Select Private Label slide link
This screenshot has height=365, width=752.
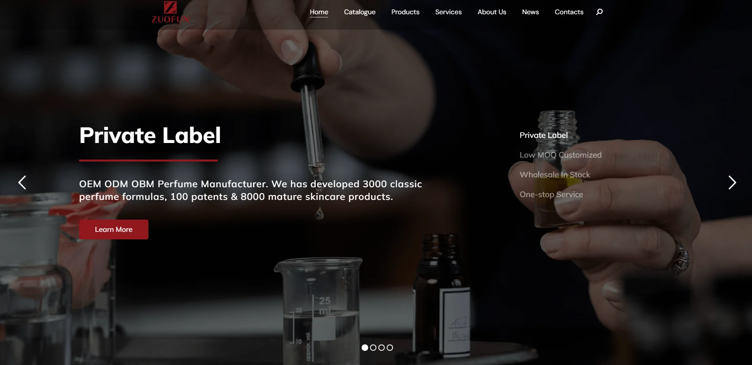(544, 135)
